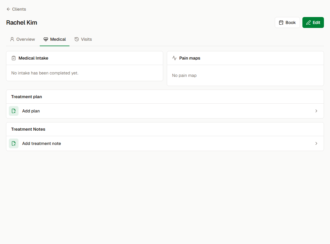The width and height of the screenshot is (330, 244).
Task: Expand the Add plan row chevron
Action: coord(316,111)
